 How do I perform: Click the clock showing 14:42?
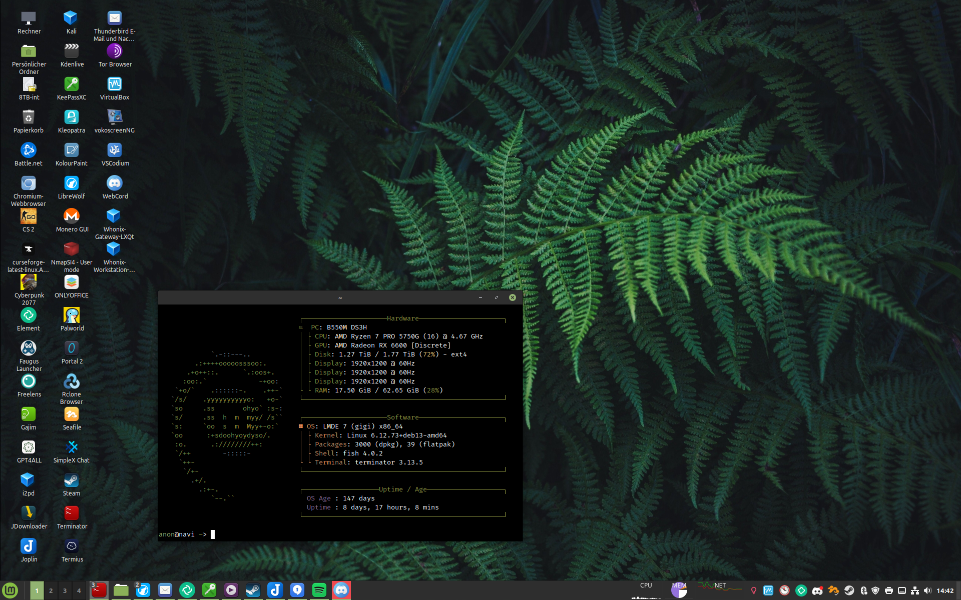(945, 590)
